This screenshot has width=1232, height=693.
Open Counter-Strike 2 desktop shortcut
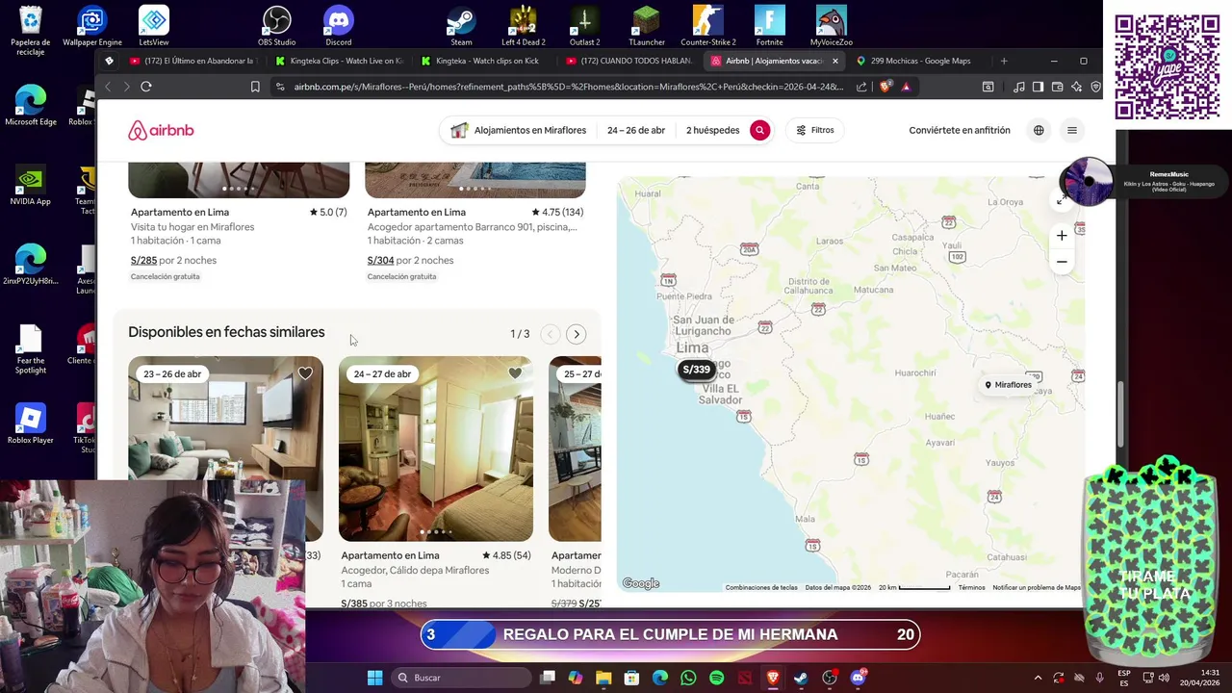(708, 26)
